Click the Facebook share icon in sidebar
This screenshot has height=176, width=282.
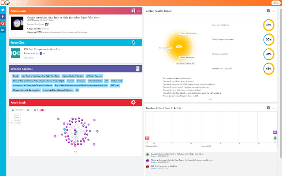tap(3, 16)
